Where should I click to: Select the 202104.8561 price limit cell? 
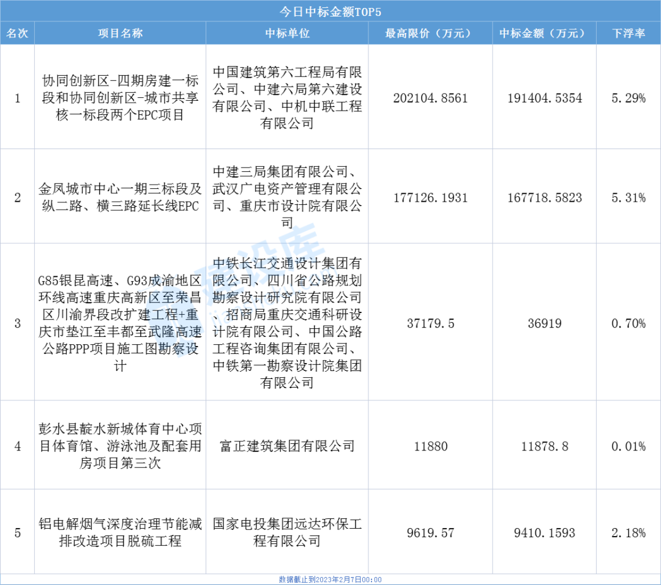coord(430,98)
